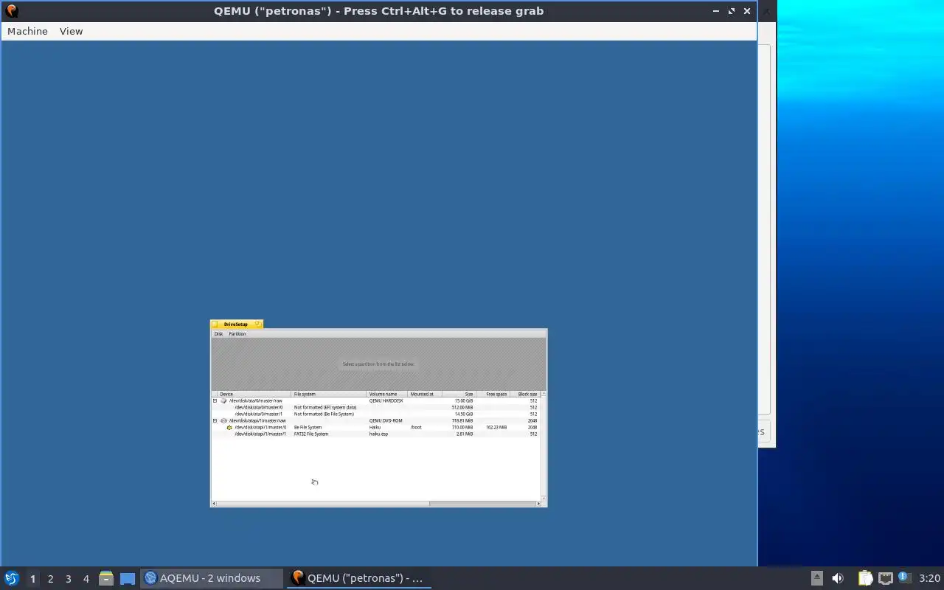Select the /dev/disk/atapi/1/master/0 partition

(x=376, y=427)
